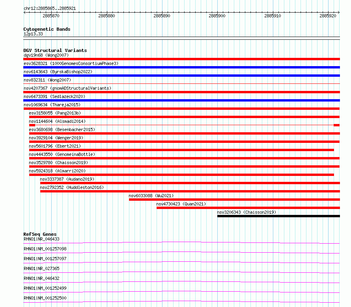Select RHNO1|NM_001252499 transcript label
Image resolution: width=351 pixels, height=307 pixels.
point(45,288)
